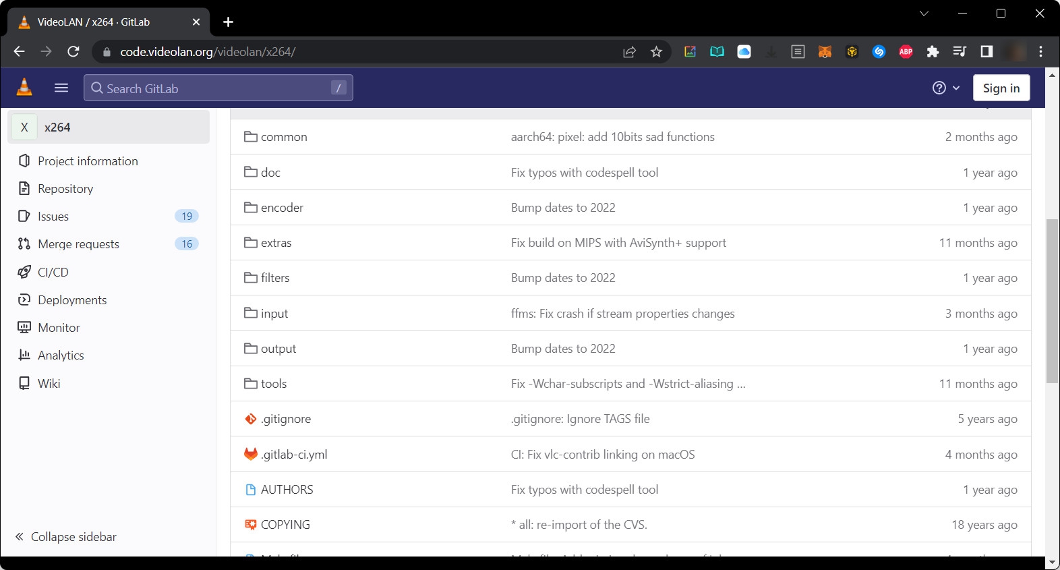Open Analytics in the sidebar
Image resolution: width=1060 pixels, height=570 pixels.
tap(61, 355)
